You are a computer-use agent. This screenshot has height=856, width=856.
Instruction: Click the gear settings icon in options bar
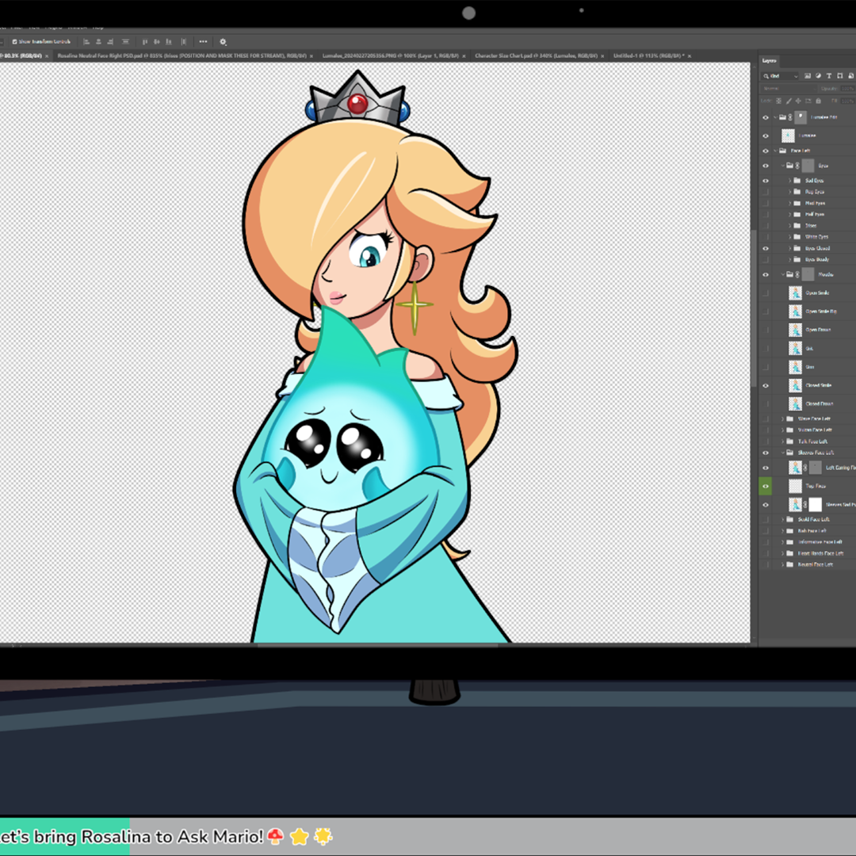(223, 42)
